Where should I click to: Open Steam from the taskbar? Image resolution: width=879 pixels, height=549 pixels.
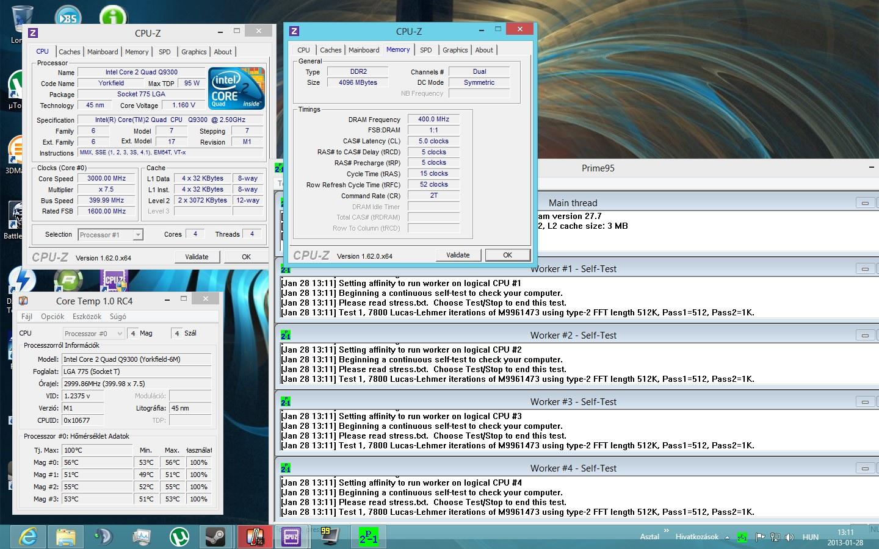tap(215, 537)
